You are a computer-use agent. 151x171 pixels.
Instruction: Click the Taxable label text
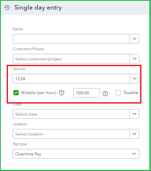[x=131, y=93]
